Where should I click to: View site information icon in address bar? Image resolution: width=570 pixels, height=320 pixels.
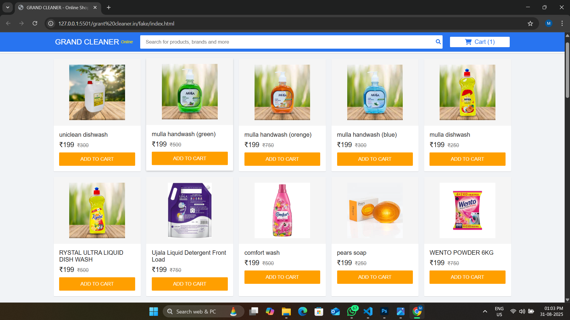pos(51,23)
